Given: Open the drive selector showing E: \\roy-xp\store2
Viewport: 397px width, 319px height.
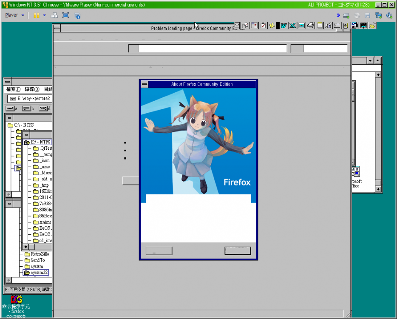Looking at the screenshot, I should click(x=30, y=98).
